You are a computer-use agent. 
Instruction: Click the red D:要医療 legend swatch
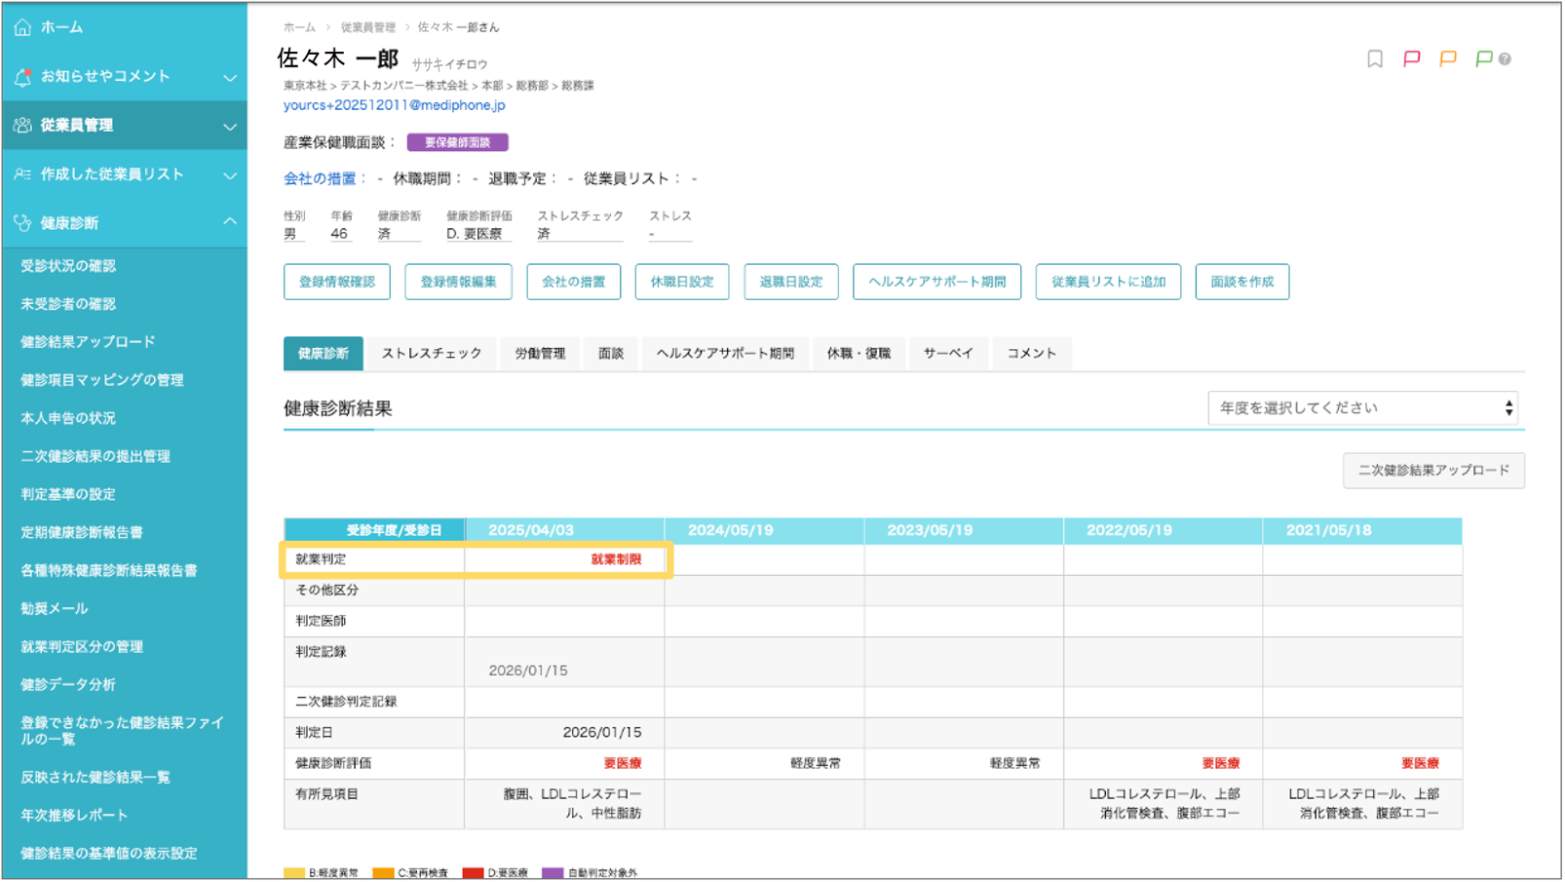point(474,873)
